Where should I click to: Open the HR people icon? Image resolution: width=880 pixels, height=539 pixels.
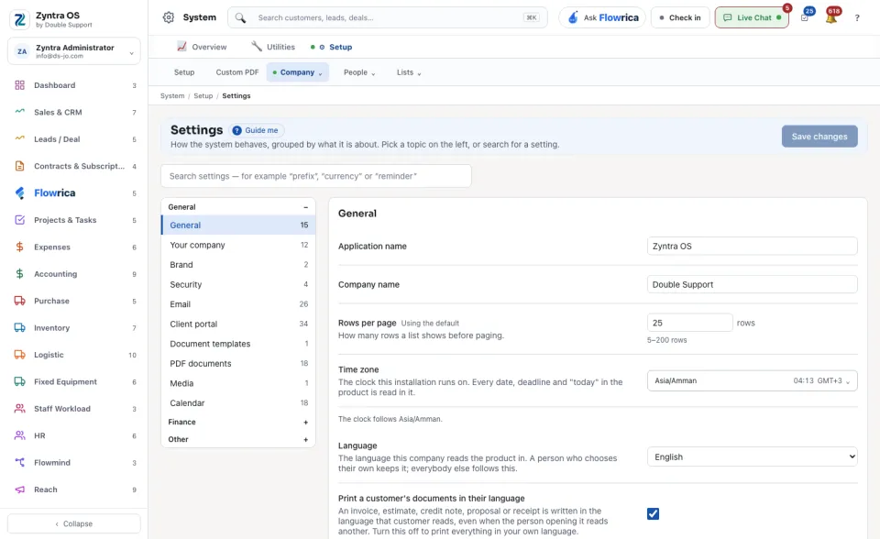(19, 435)
